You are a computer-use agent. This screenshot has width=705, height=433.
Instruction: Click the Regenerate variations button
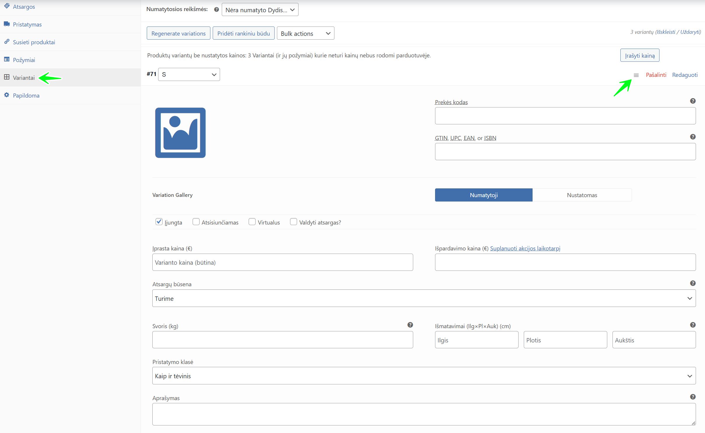[178, 33]
